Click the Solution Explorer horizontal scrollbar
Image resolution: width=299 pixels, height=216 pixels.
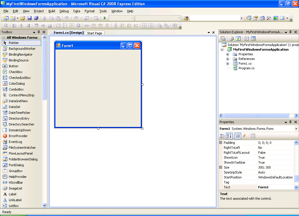(x=256, y=115)
